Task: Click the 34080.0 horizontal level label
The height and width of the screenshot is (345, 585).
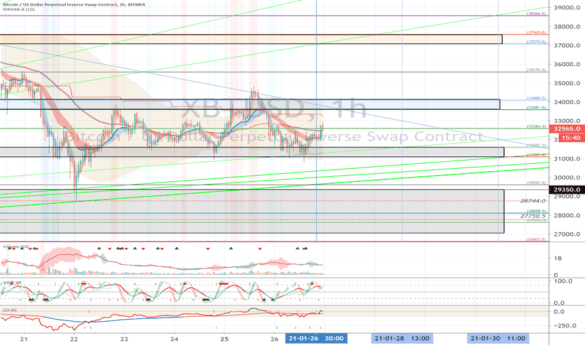Action: pos(536,98)
